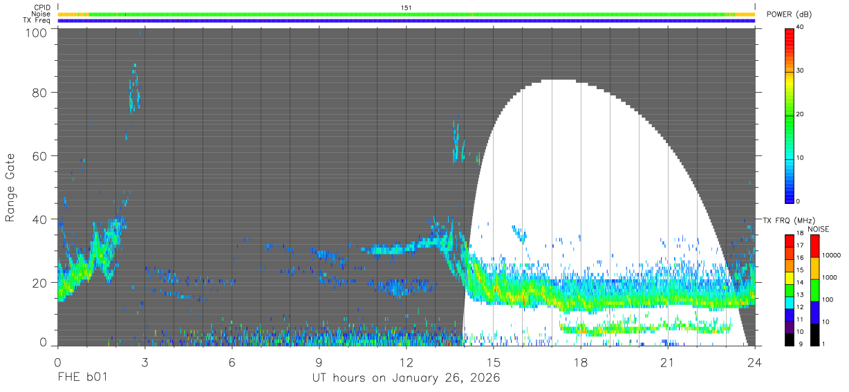The height and width of the screenshot is (392, 849).
Task: Click the 21 tick on UT hours axis
Action: [x=668, y=362]
